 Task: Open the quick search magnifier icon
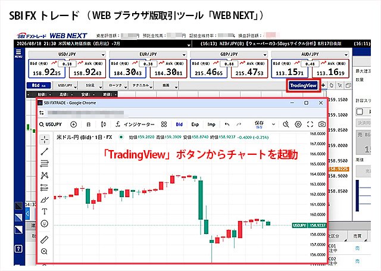[286, 124]
